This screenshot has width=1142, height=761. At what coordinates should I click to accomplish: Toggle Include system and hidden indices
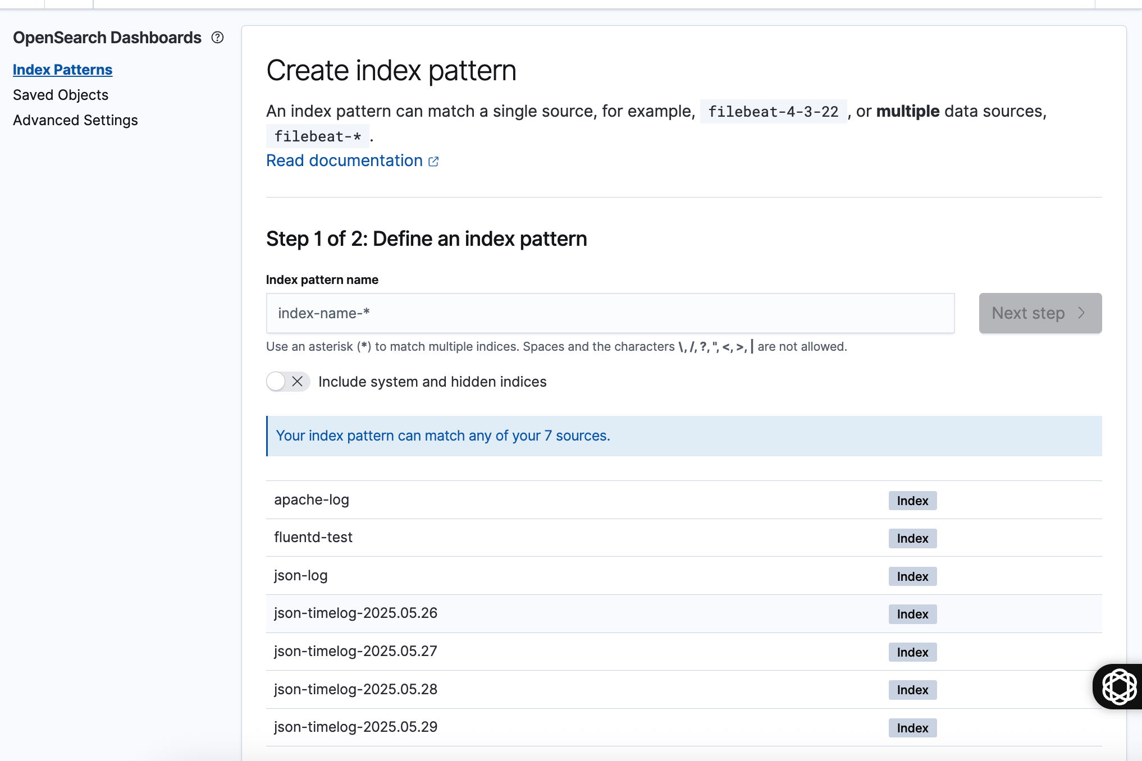(287, 382)
